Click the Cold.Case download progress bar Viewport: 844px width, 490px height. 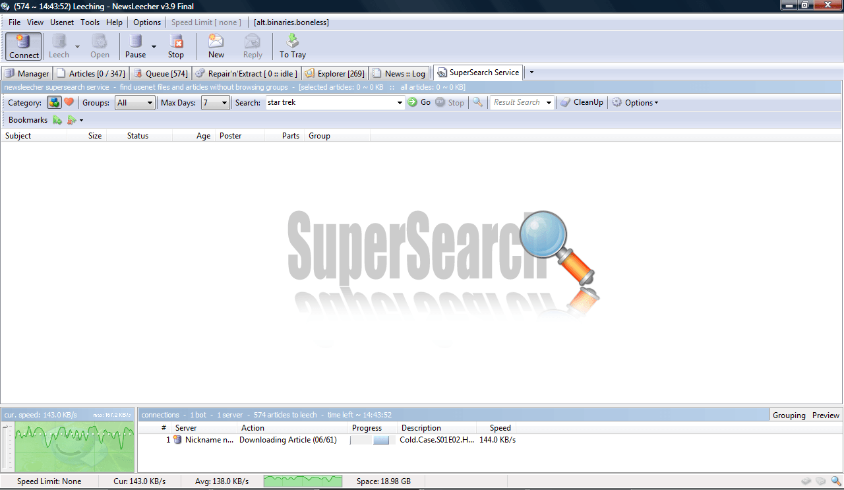coord(373,440)
